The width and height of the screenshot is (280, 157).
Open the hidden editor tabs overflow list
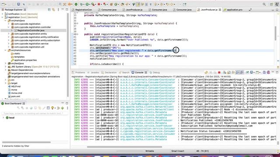point(250,10)
